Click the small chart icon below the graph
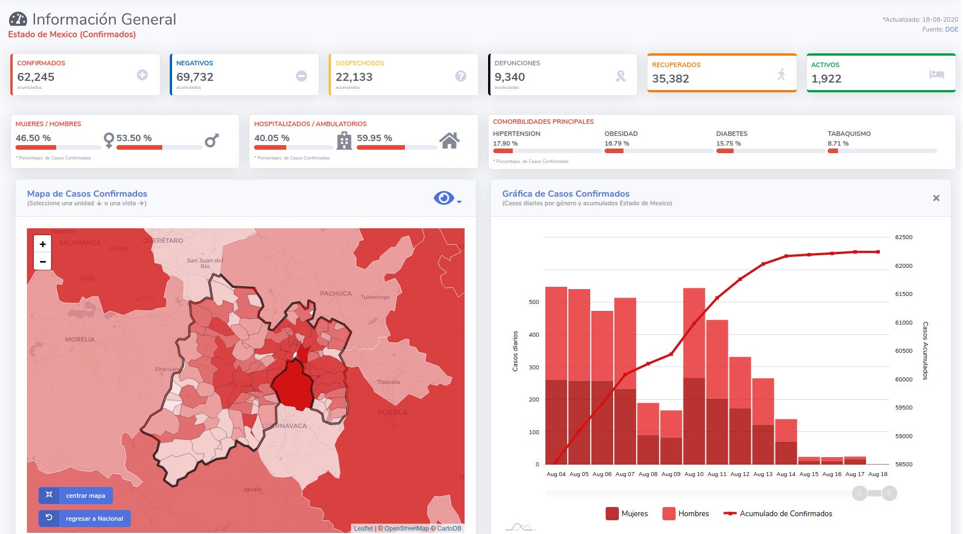963x534 pixels. (521, 527)
